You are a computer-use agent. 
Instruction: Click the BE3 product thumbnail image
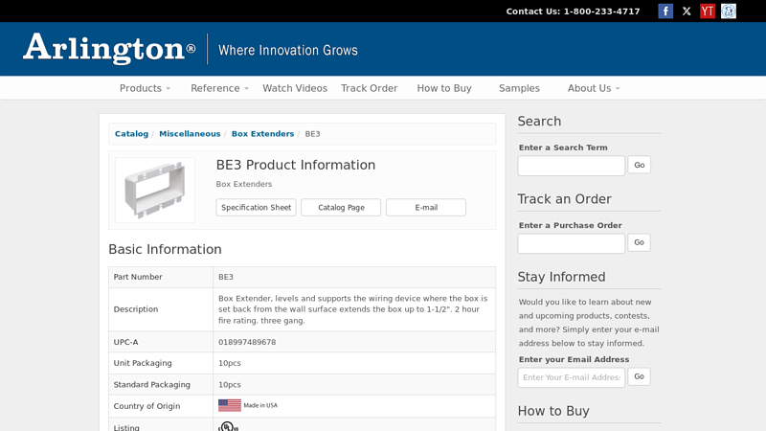point(155,190)
